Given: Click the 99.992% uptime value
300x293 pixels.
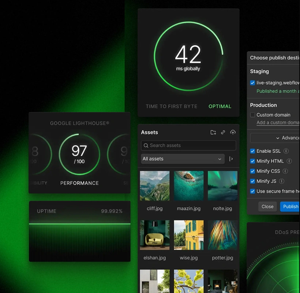Looking at the screenshot, I should (x=112, y=211).
